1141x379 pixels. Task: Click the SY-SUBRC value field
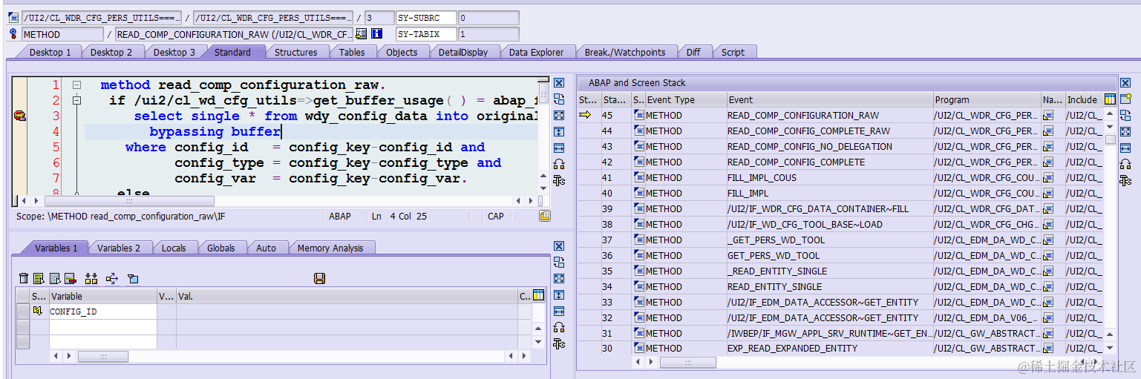pyautogui.click(x=488, y=17)
